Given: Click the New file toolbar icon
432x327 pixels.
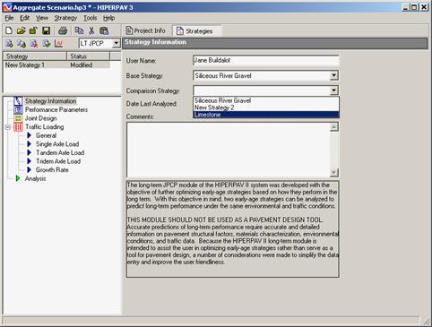Looking at the screenshot, I should (9, 30).
